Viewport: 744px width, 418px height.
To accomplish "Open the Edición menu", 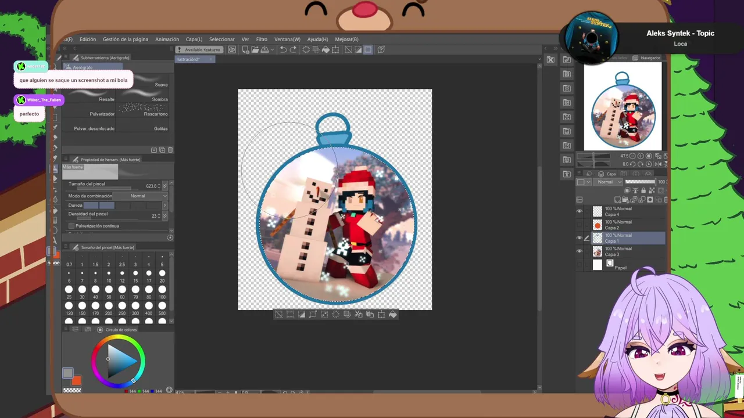I will click(88, 39).
